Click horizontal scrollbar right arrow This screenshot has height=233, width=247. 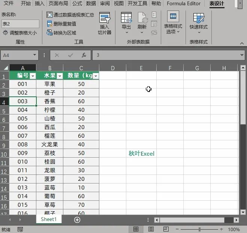pos(236,220)
